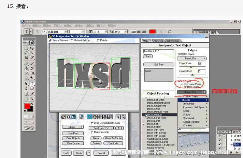Select the Hand tool
The height and width of the screenshot is (158, 243).
pyautogui.click(x=26, y=99)
